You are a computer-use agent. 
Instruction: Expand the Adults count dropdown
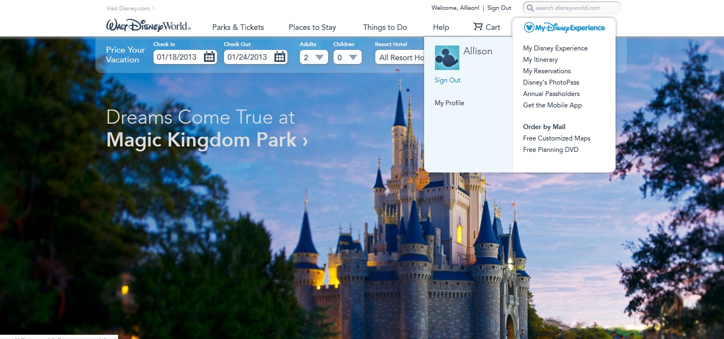(x=314, y=57)
